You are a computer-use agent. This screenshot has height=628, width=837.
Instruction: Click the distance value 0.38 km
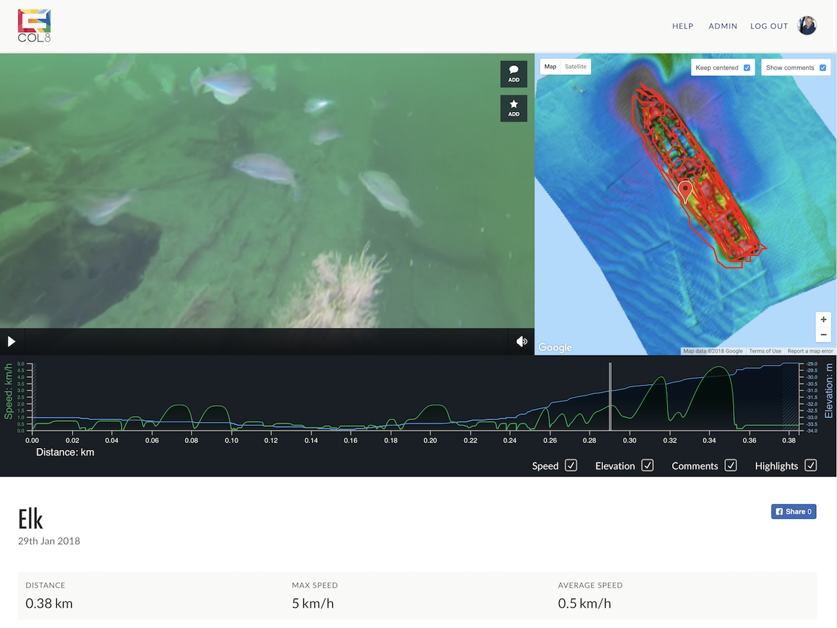pyautogui.click(x=49, y=603)
